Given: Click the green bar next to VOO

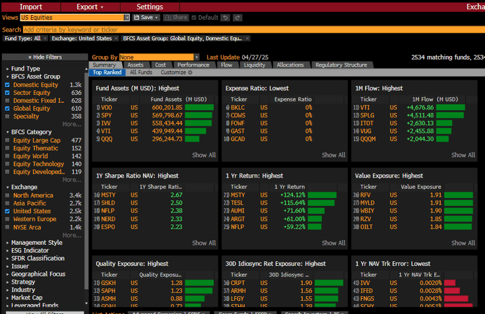Looking at the screenshot, I should point(199,108).
